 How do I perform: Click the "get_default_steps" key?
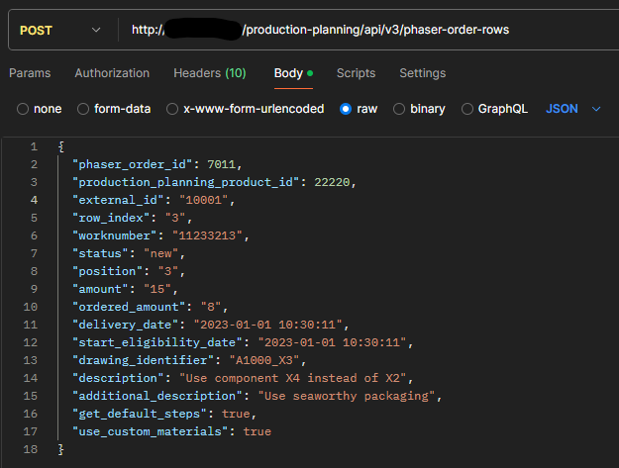point(140,414)
